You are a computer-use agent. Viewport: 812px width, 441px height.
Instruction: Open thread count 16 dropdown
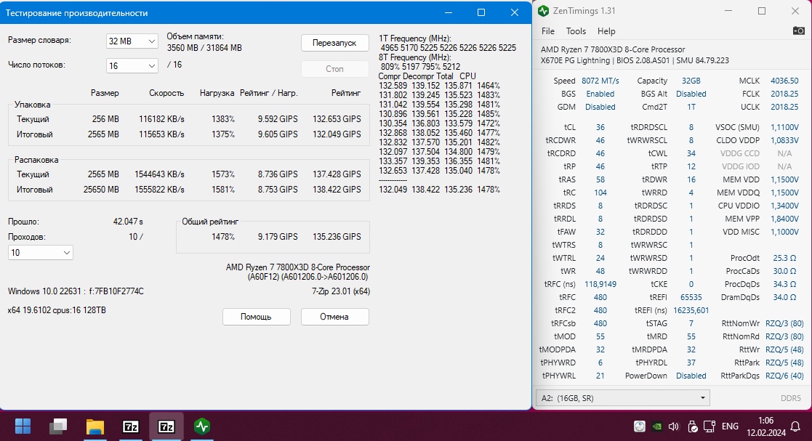[132, 65]
